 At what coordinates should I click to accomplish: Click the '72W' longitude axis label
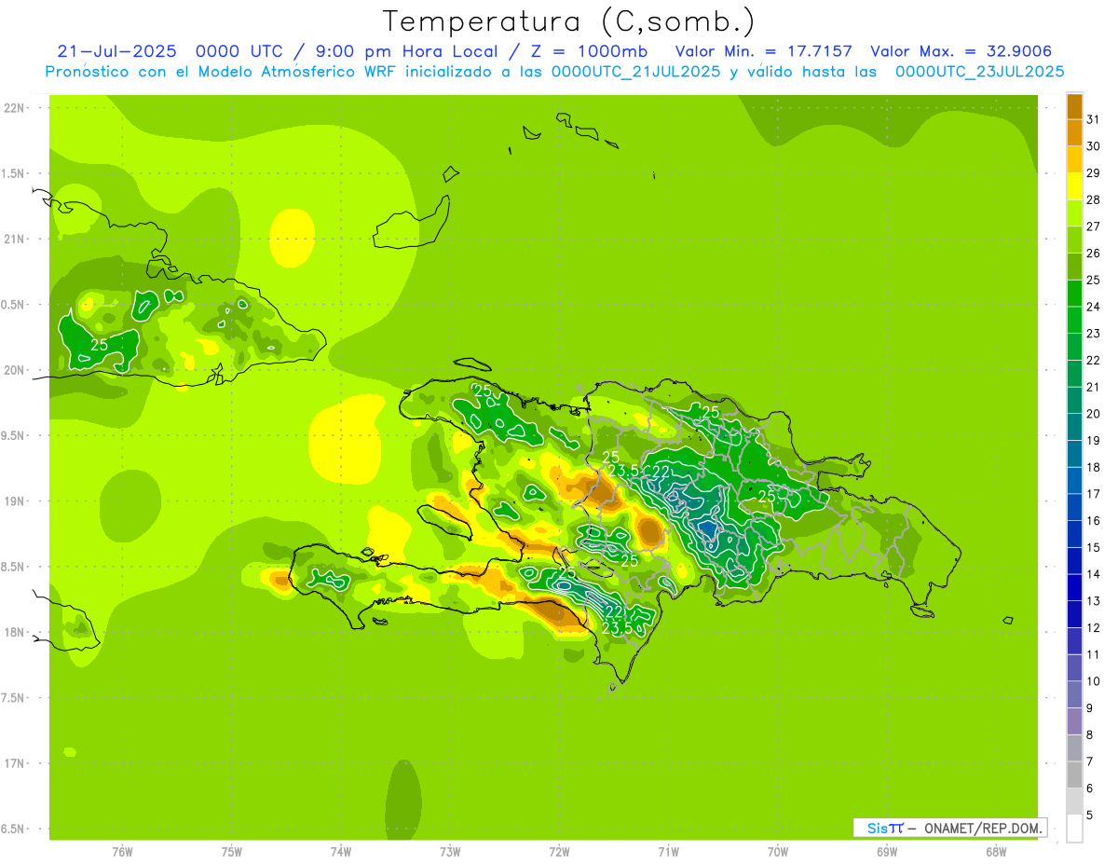(x=560, y=852)
